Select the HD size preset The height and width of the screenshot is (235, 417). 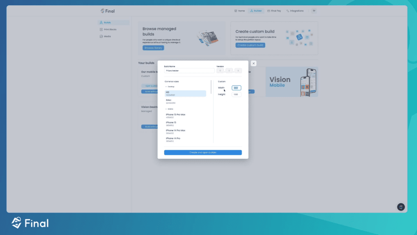pos(185,93)
